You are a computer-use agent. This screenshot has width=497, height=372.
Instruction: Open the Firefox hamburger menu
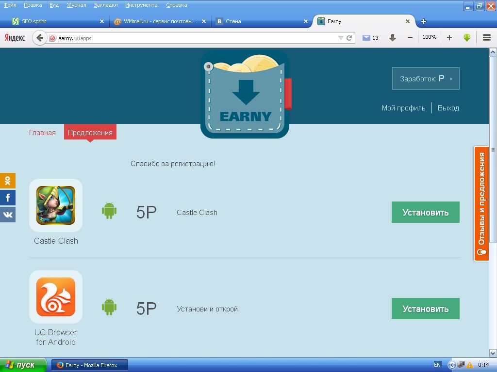pyautogui.click(x=487, y=38)
